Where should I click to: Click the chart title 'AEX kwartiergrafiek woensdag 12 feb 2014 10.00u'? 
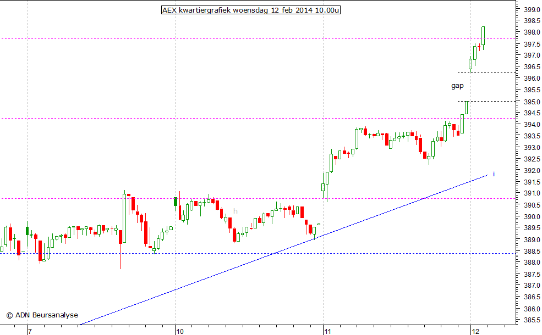click(250, 10)
